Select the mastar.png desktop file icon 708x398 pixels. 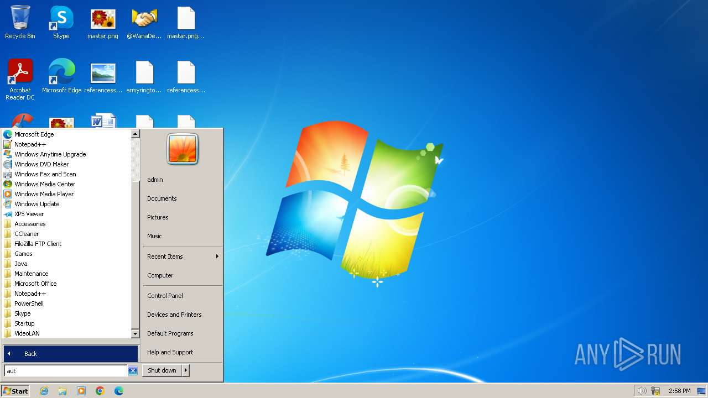click(103, 23)
